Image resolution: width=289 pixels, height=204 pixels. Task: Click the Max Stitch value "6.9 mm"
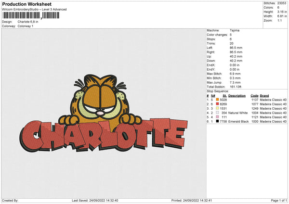pyautogui.click(x=235, y=74)
